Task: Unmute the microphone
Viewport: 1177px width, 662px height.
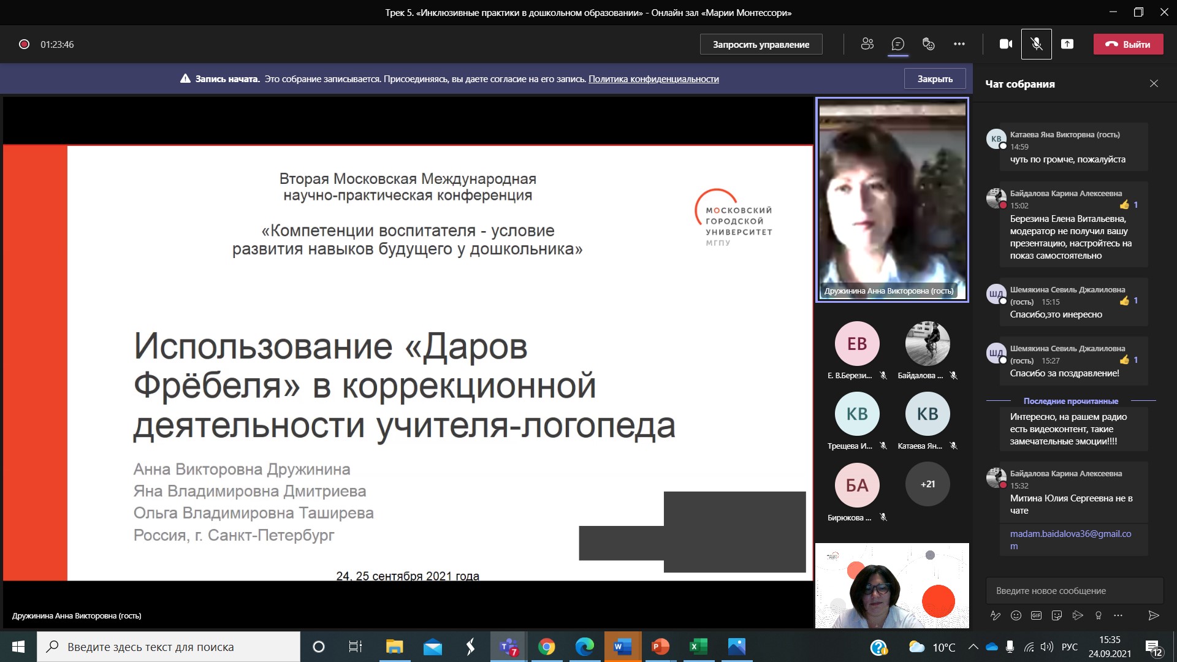Action: tap(1036, 44)
